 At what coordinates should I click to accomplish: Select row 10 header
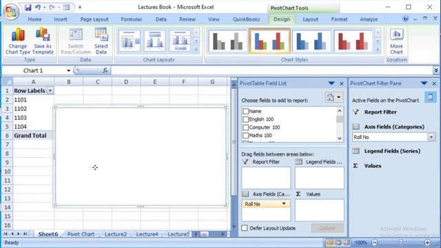pos(7,172)
